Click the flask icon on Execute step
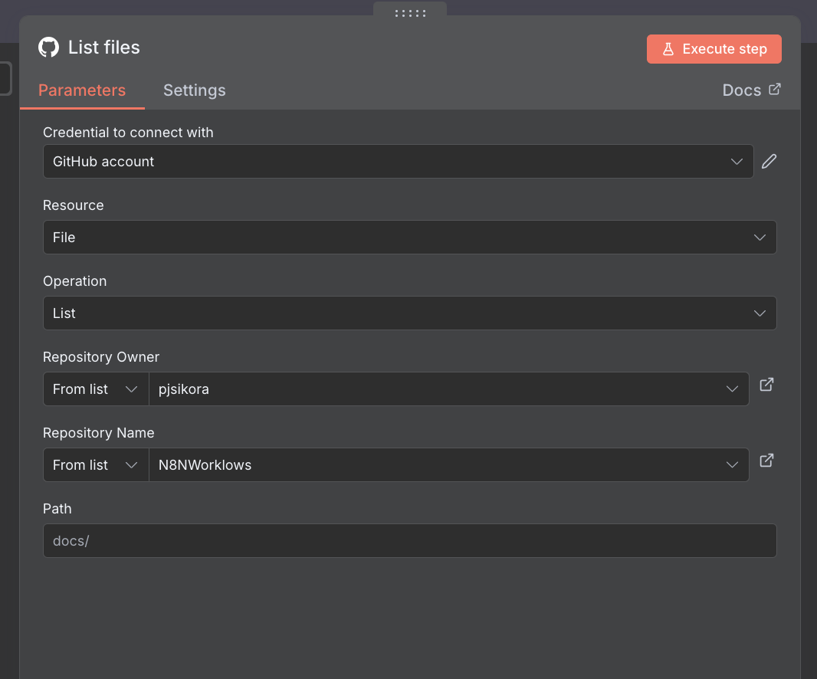The image size is (817, 679). point(668,49)
